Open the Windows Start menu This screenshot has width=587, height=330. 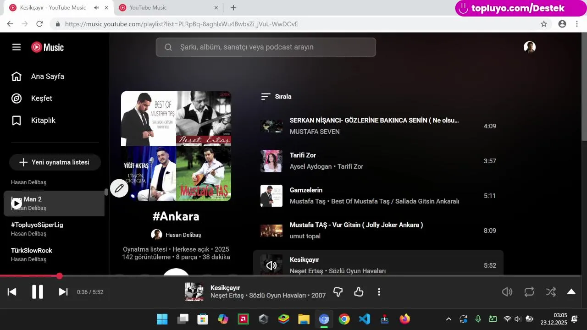click(x=162, y=319)
